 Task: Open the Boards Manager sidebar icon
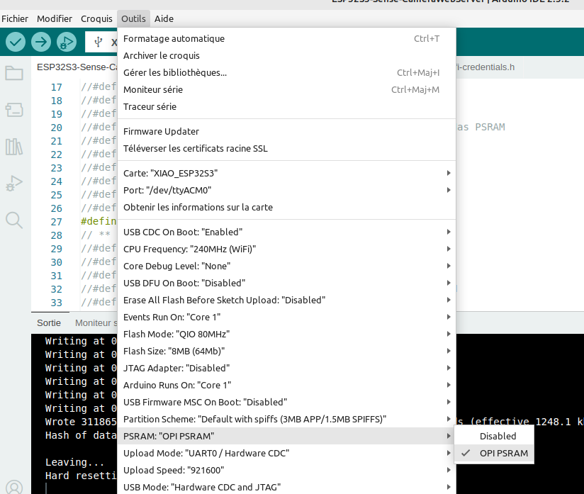(x=14, y=110)
